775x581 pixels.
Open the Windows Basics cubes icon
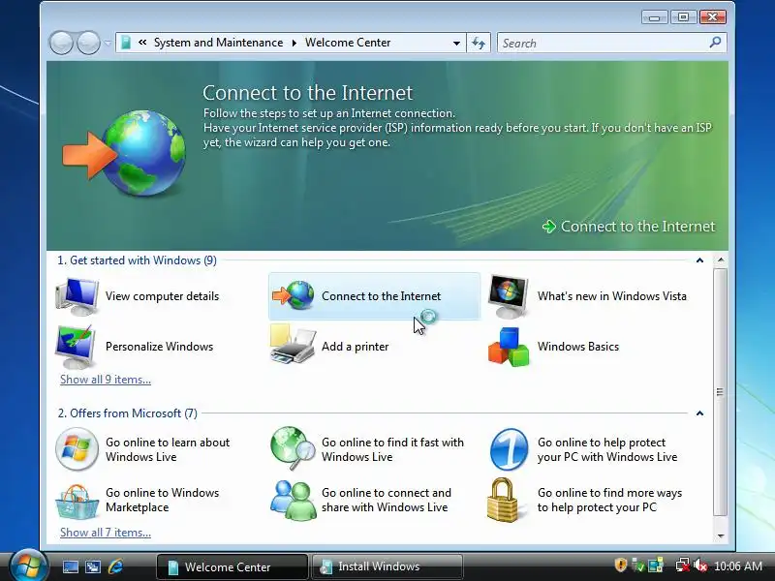(509, 347)
